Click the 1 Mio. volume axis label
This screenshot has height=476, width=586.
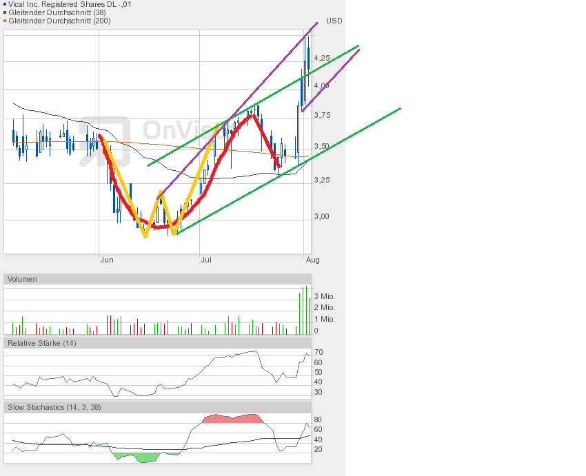tap(325, 319)
